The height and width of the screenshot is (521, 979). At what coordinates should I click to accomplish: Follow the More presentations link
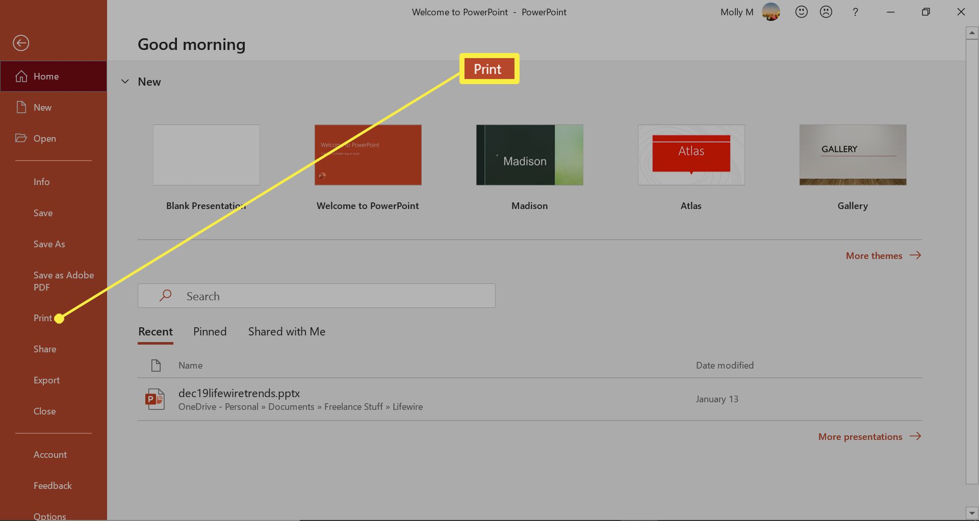tap(869, 436)
